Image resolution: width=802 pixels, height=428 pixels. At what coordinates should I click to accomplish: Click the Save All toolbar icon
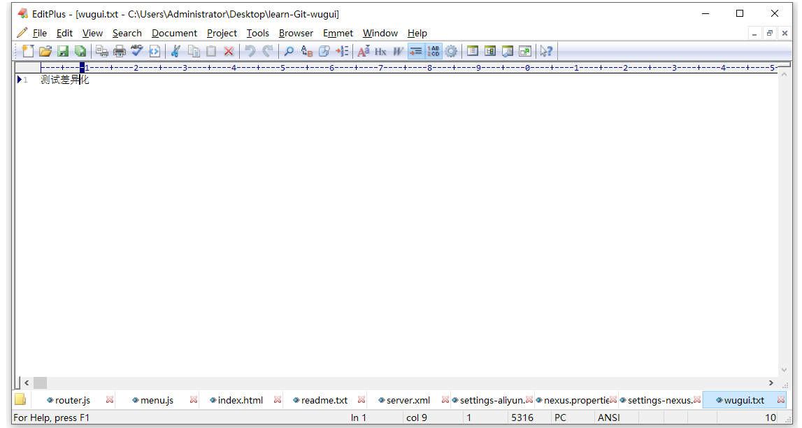tap(80, 51)
